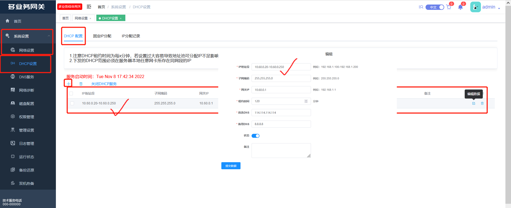Switch to the 固定IP分配 tab

[102, 36]
